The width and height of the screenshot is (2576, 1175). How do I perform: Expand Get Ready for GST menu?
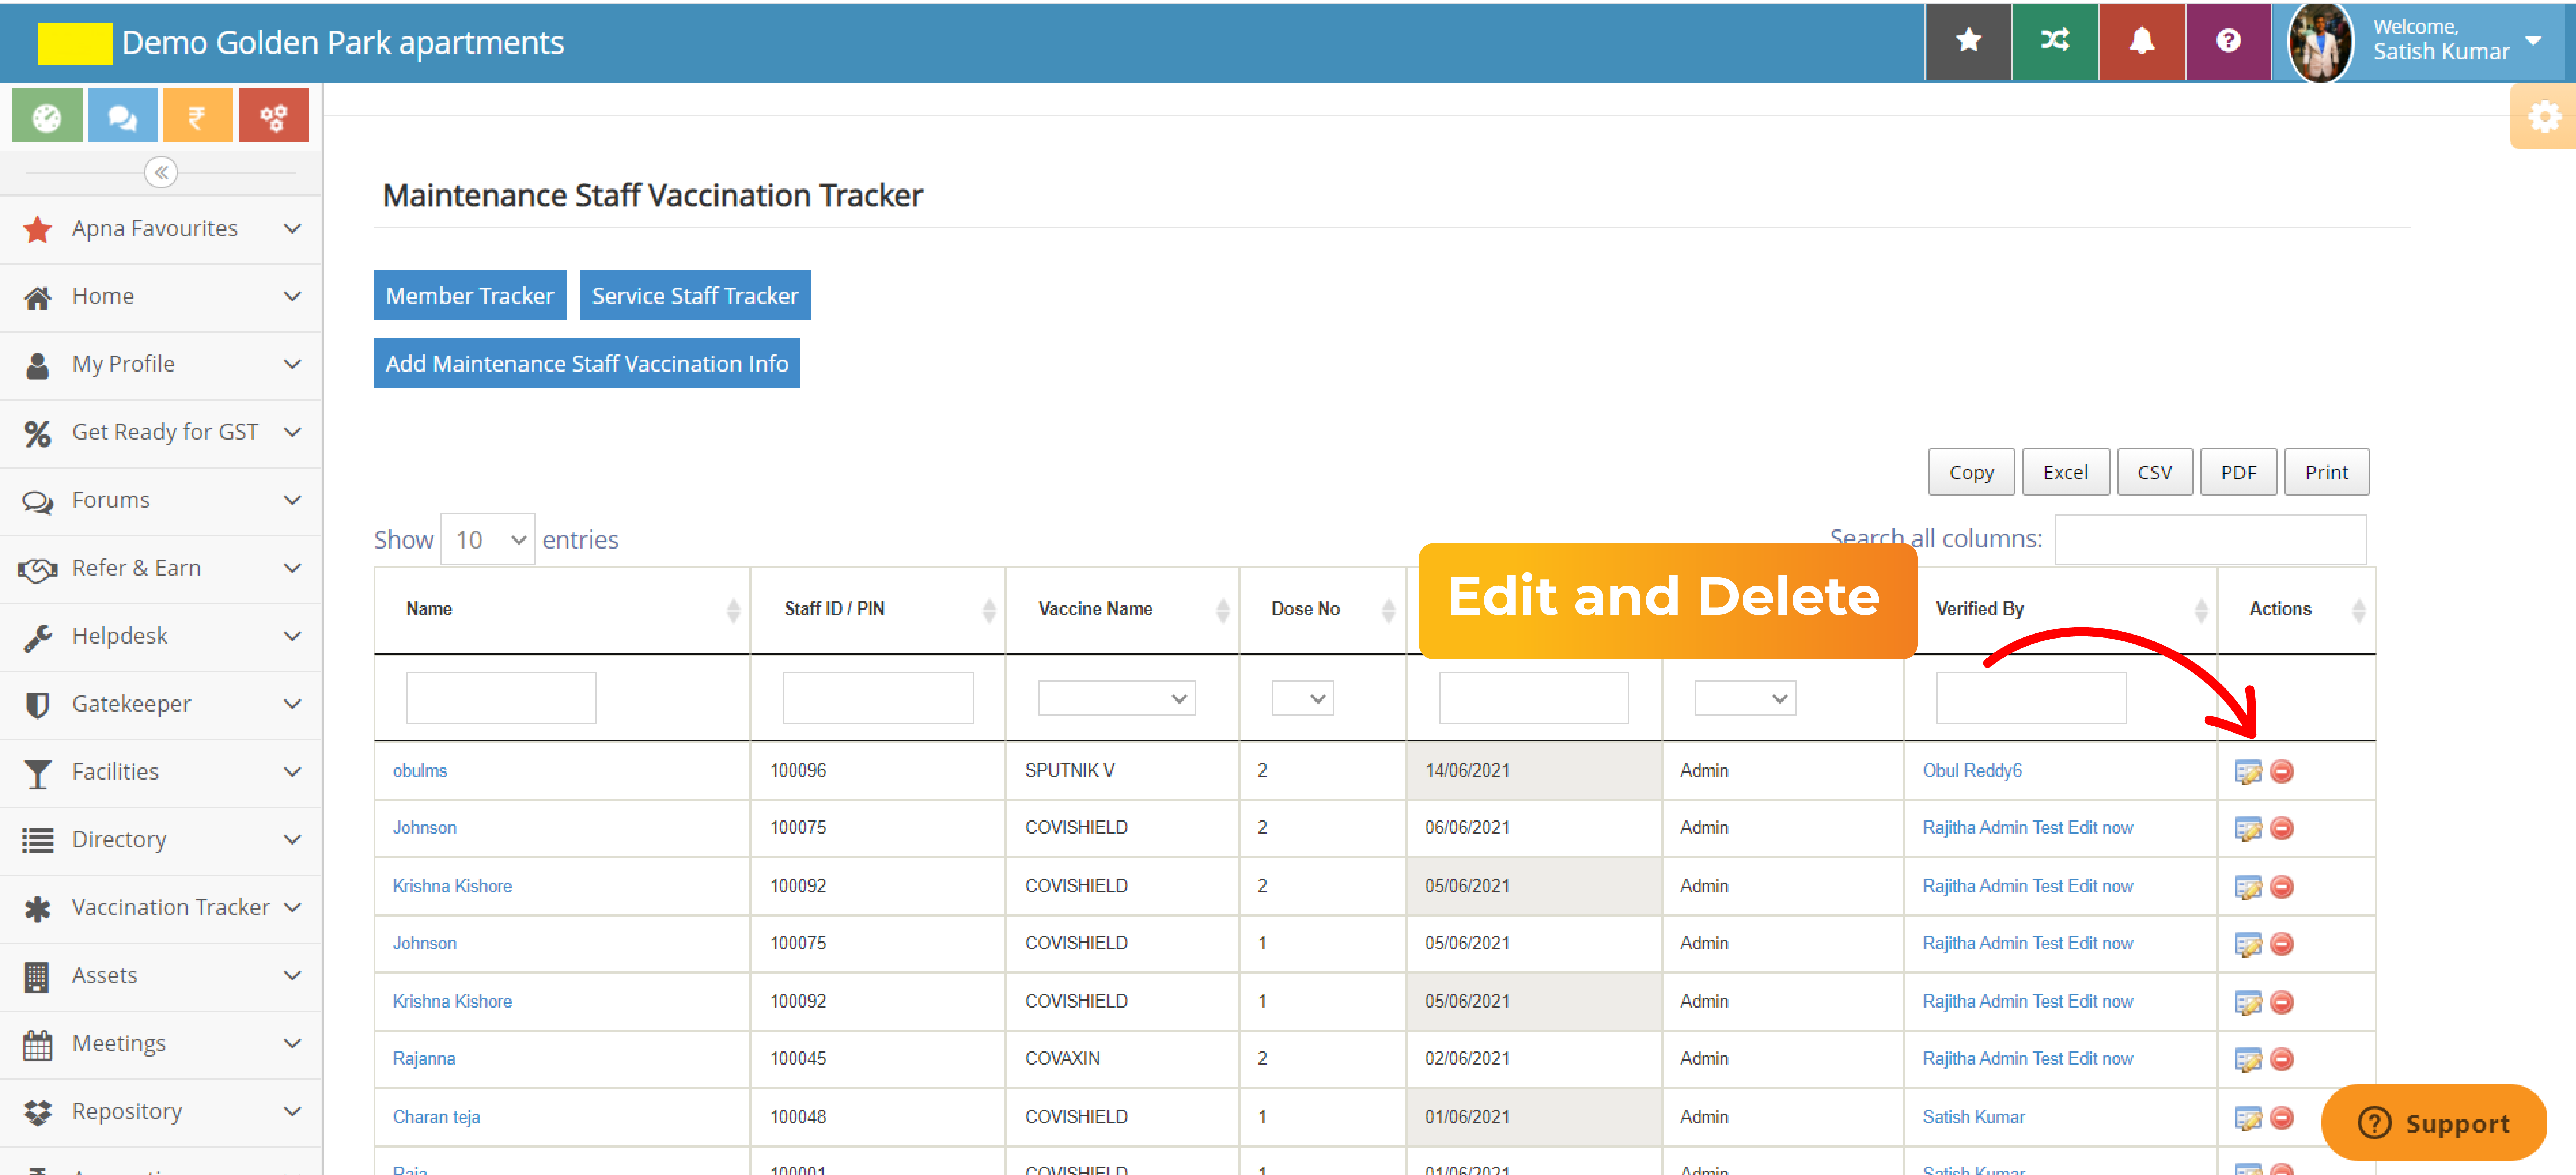click(161, 432)
